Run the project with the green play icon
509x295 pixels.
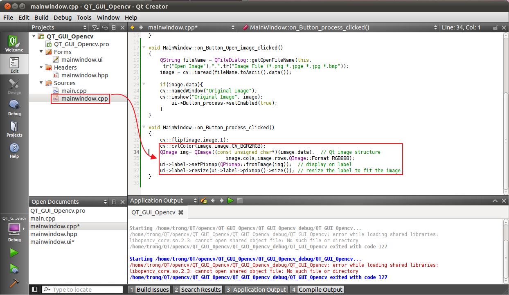14,252
